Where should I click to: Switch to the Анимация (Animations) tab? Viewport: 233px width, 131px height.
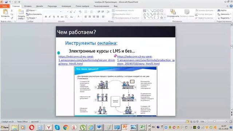[x=66, y=6]
